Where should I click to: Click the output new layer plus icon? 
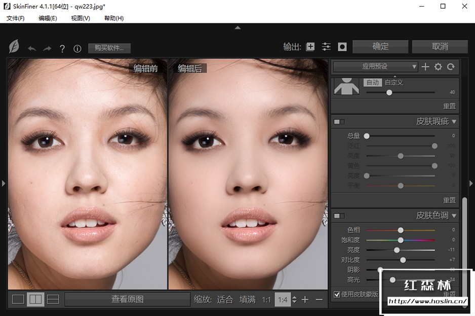click(x=310, y=47)
